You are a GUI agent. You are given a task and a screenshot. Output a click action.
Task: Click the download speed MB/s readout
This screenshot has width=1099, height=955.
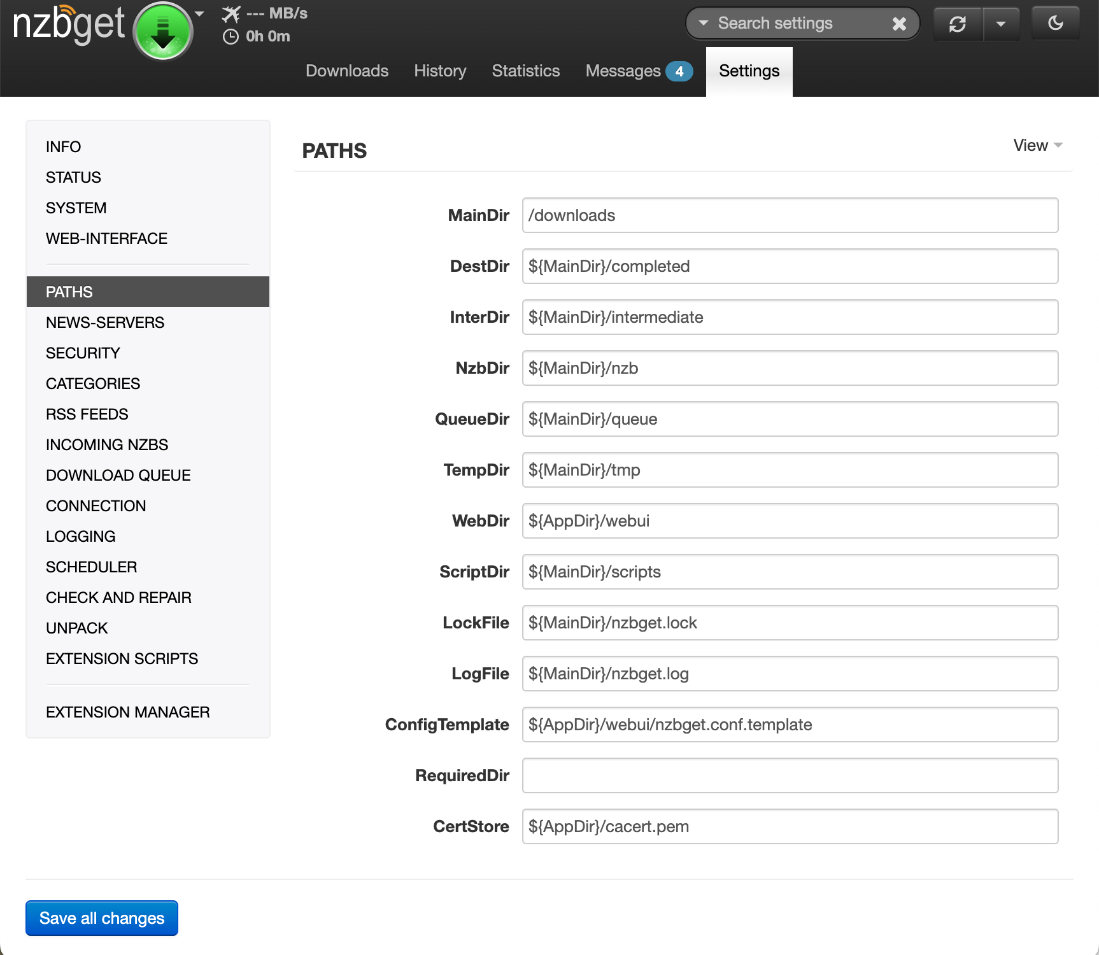(277, 13)
